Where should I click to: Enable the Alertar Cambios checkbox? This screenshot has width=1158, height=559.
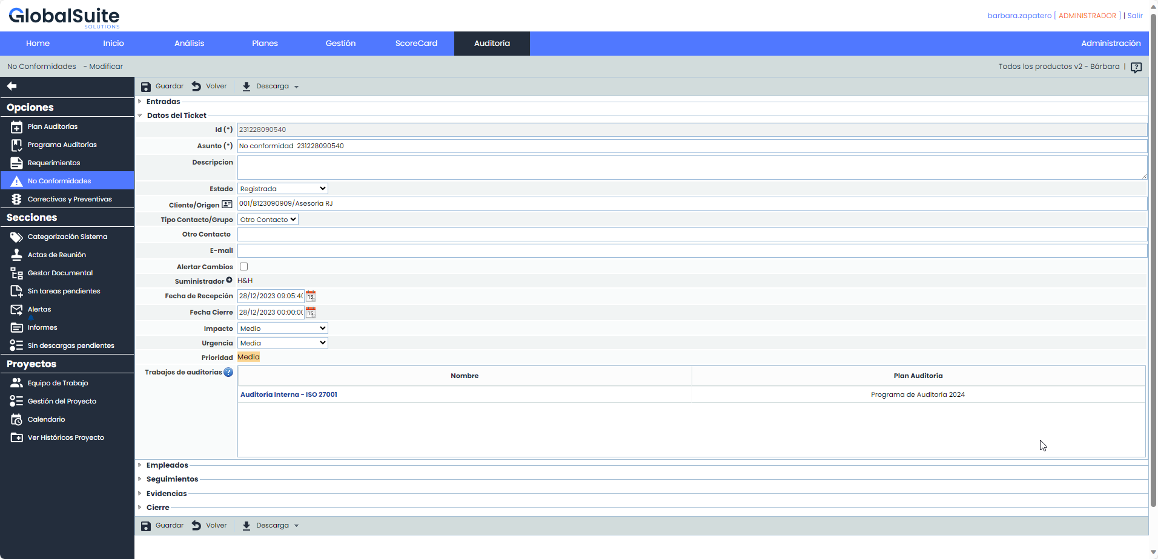tap(243, 267)
